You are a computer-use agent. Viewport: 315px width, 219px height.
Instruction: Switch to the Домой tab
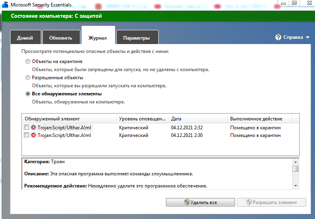pos(25,37)
